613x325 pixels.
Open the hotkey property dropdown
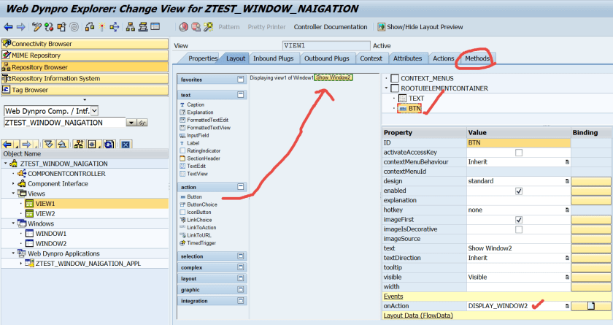567,210
